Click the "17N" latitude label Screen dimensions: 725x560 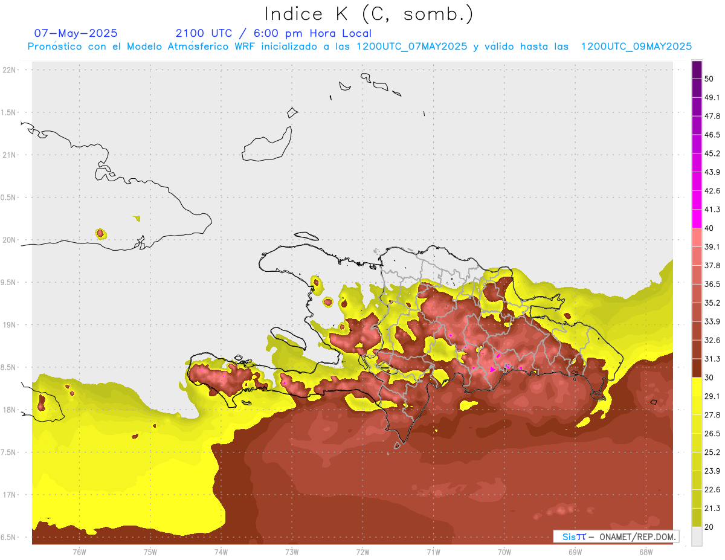coord(10,495)
